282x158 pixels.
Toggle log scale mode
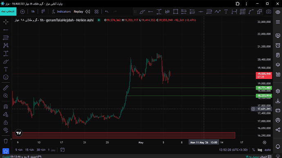260,150
